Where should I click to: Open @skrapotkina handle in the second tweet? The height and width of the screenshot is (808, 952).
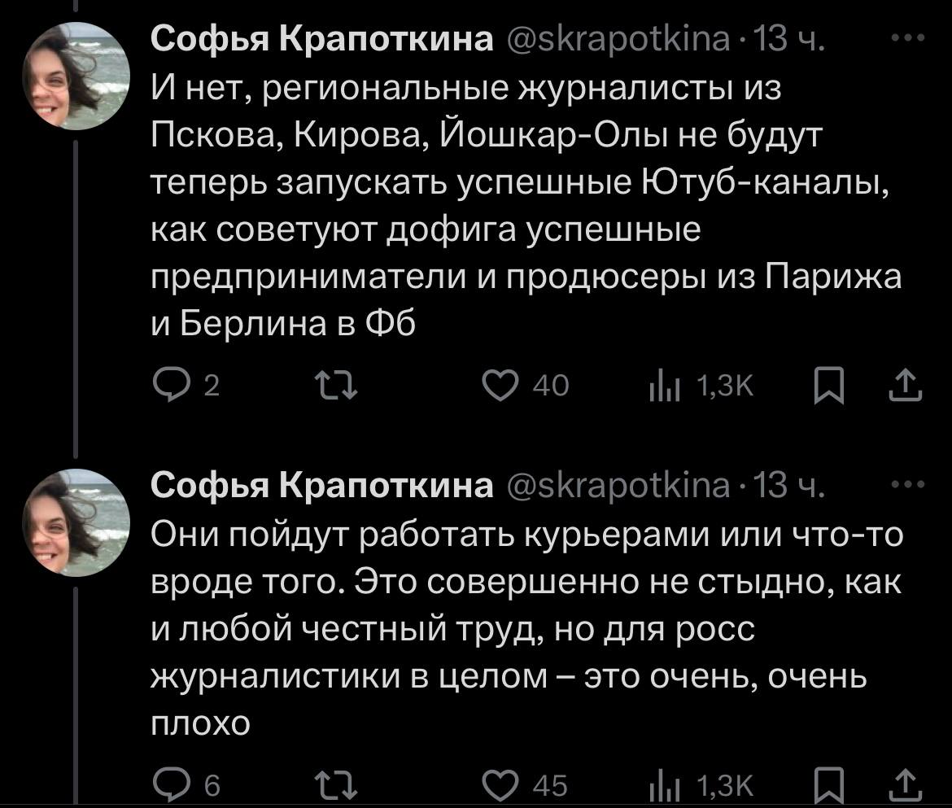coord(618,486)
